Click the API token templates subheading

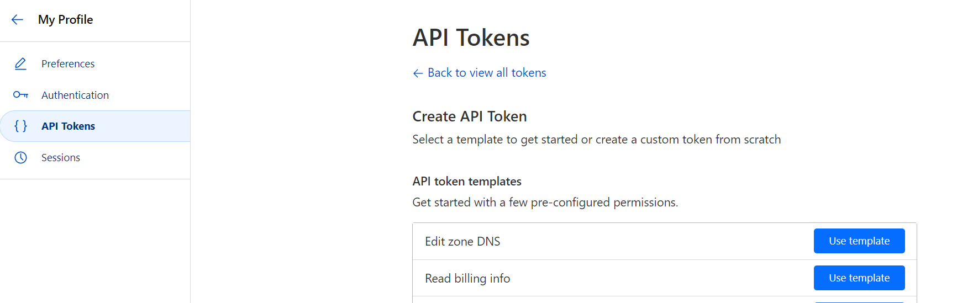click(467, 182)
